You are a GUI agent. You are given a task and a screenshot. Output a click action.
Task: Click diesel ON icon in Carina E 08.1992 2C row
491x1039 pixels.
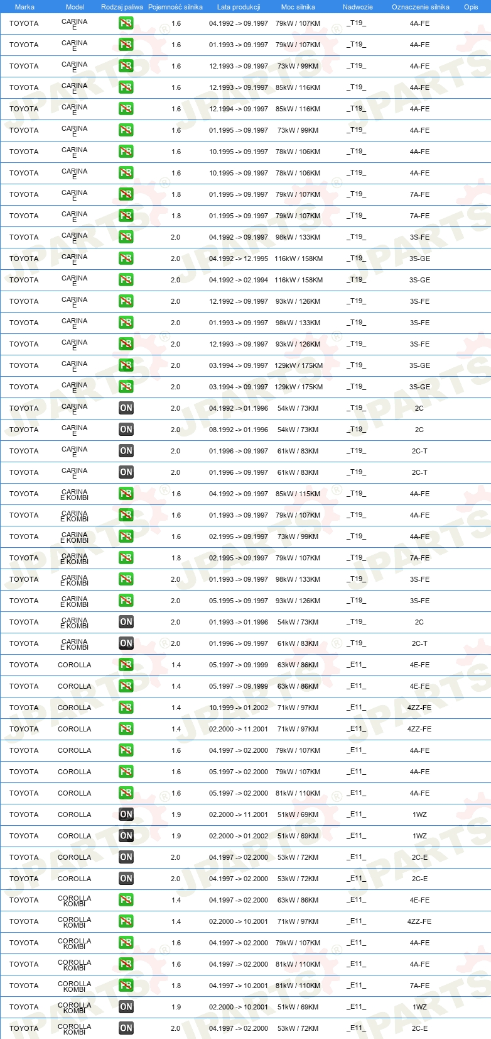tap(126, 430)
